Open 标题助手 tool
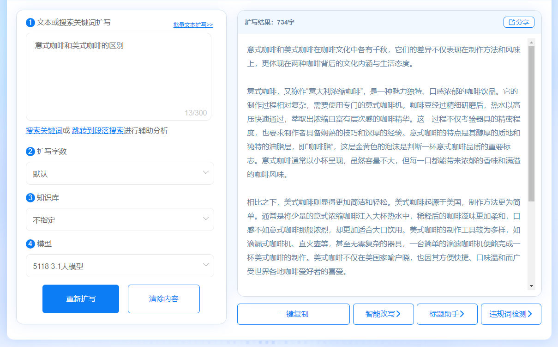Screen dimensions: 558x347 pyautogui.click(x=446, y=314)
